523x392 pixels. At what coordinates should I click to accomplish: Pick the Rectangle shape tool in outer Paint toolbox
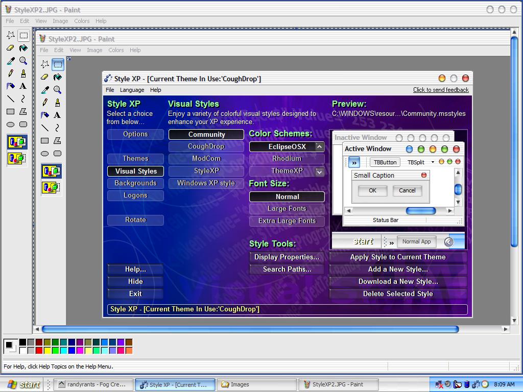click(x=11, y=111)
